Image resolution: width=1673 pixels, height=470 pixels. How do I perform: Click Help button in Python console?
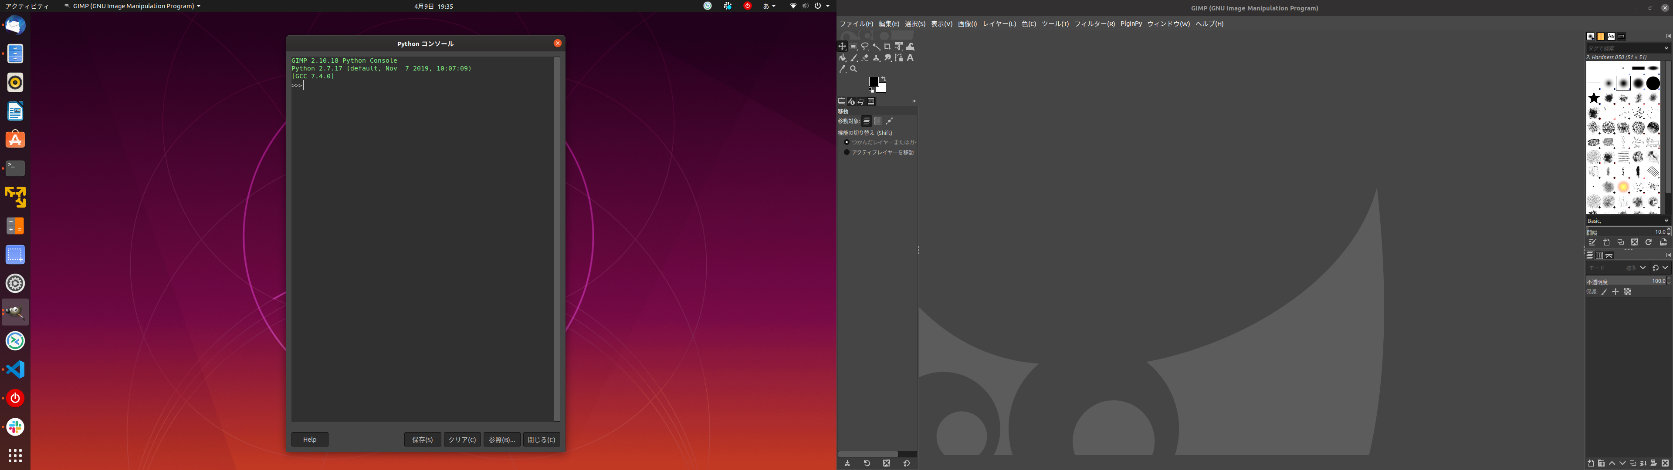(x=310, y=440)
